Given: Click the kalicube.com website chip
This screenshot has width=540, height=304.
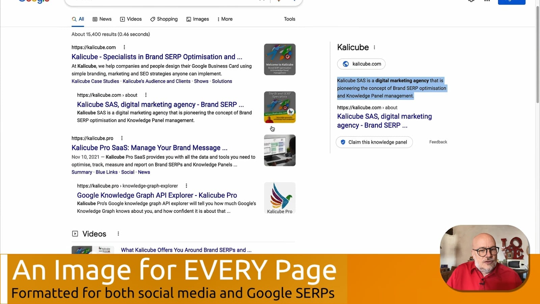Looking at the screenshot, I should 361,64.
